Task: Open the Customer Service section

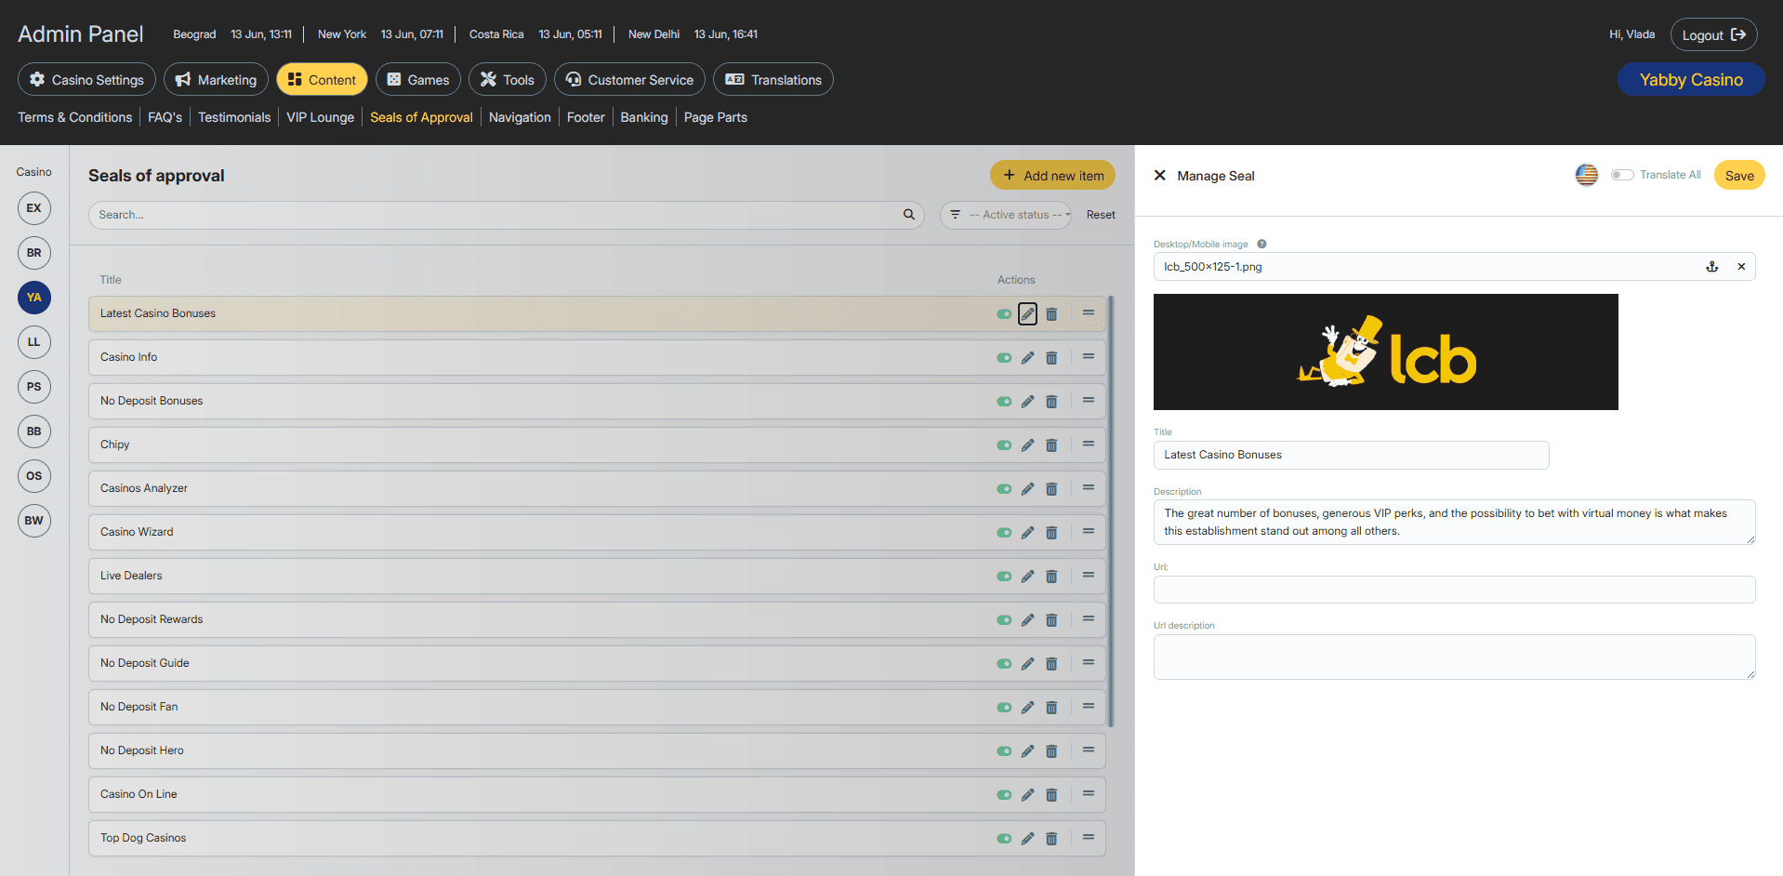Action: [629, 80]
